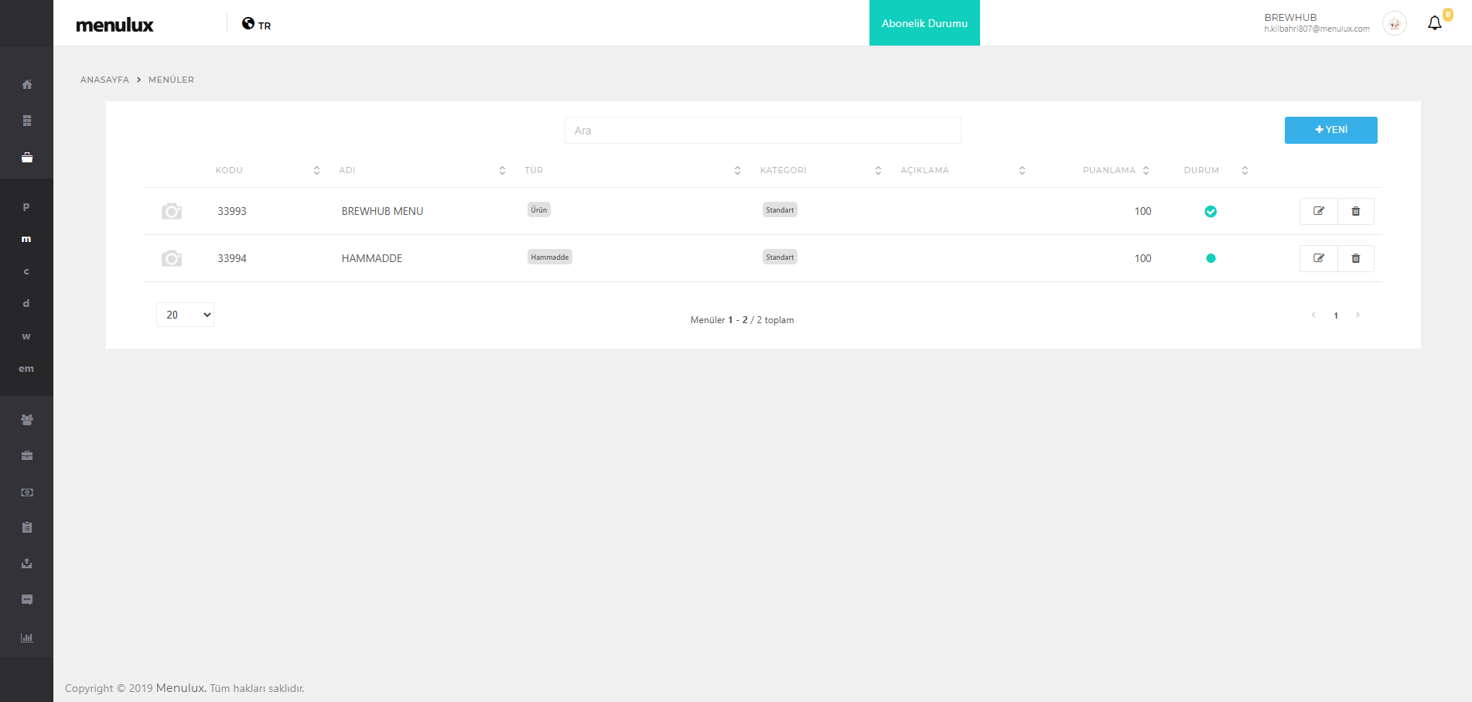Open the notifications bell

pos(1434,23)
